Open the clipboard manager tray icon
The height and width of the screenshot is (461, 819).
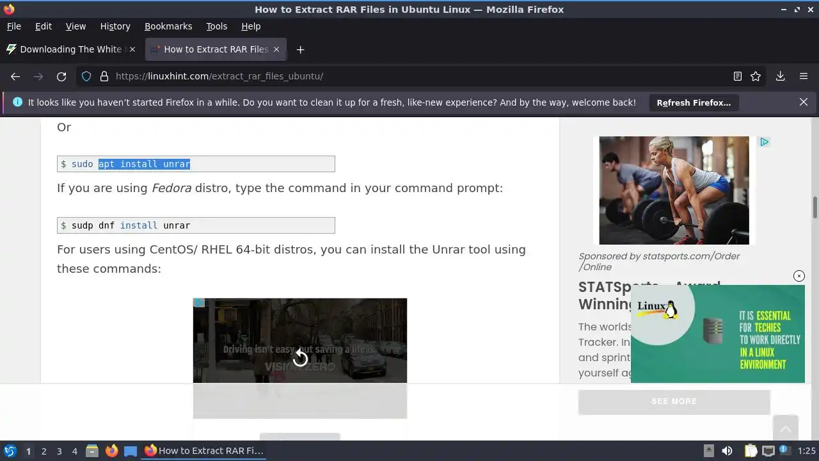pos(751,451)
